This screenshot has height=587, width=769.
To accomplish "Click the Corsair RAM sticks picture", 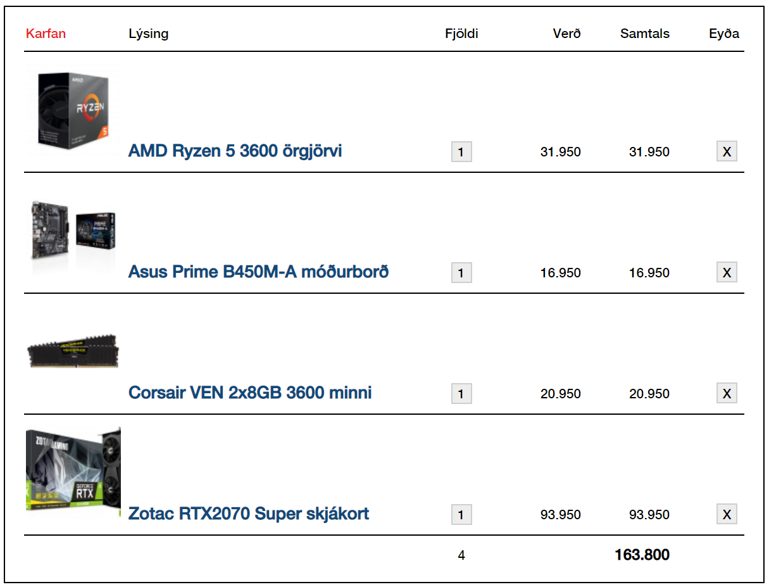I will click(x=73, y=350).
